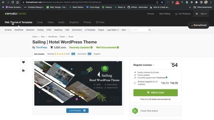This screenshot has width=214, height=120.
Task: Click the red extension icon in toolbar
Action: pyautogui.click(x=178, y=2)
